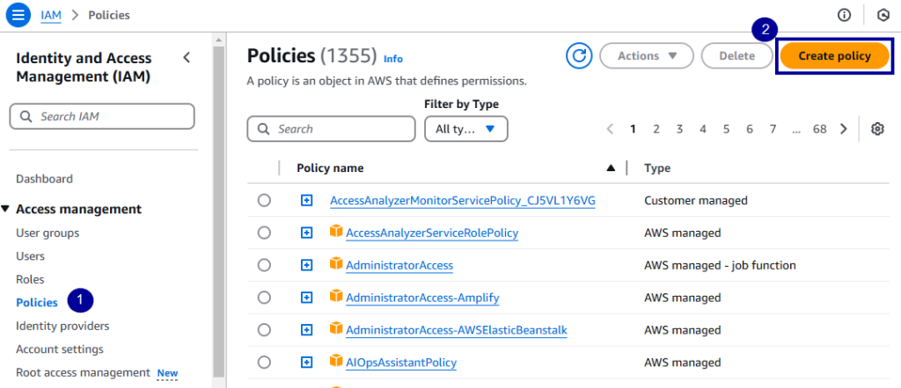The width and height of the screenshot is (901, 388).
Task: Select AdministratorAccess-Amplify radio button
Action: click(x=264, y=298)
